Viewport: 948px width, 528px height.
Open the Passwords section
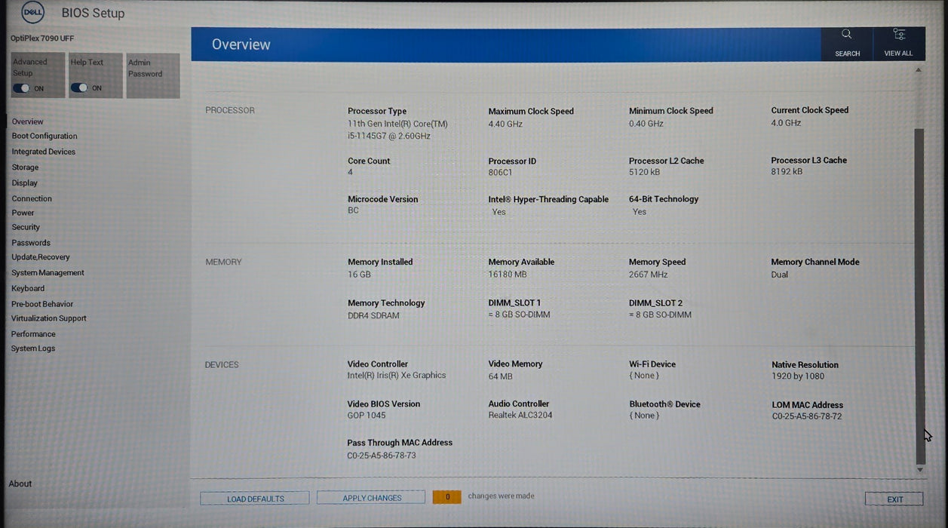coord(31,243)
